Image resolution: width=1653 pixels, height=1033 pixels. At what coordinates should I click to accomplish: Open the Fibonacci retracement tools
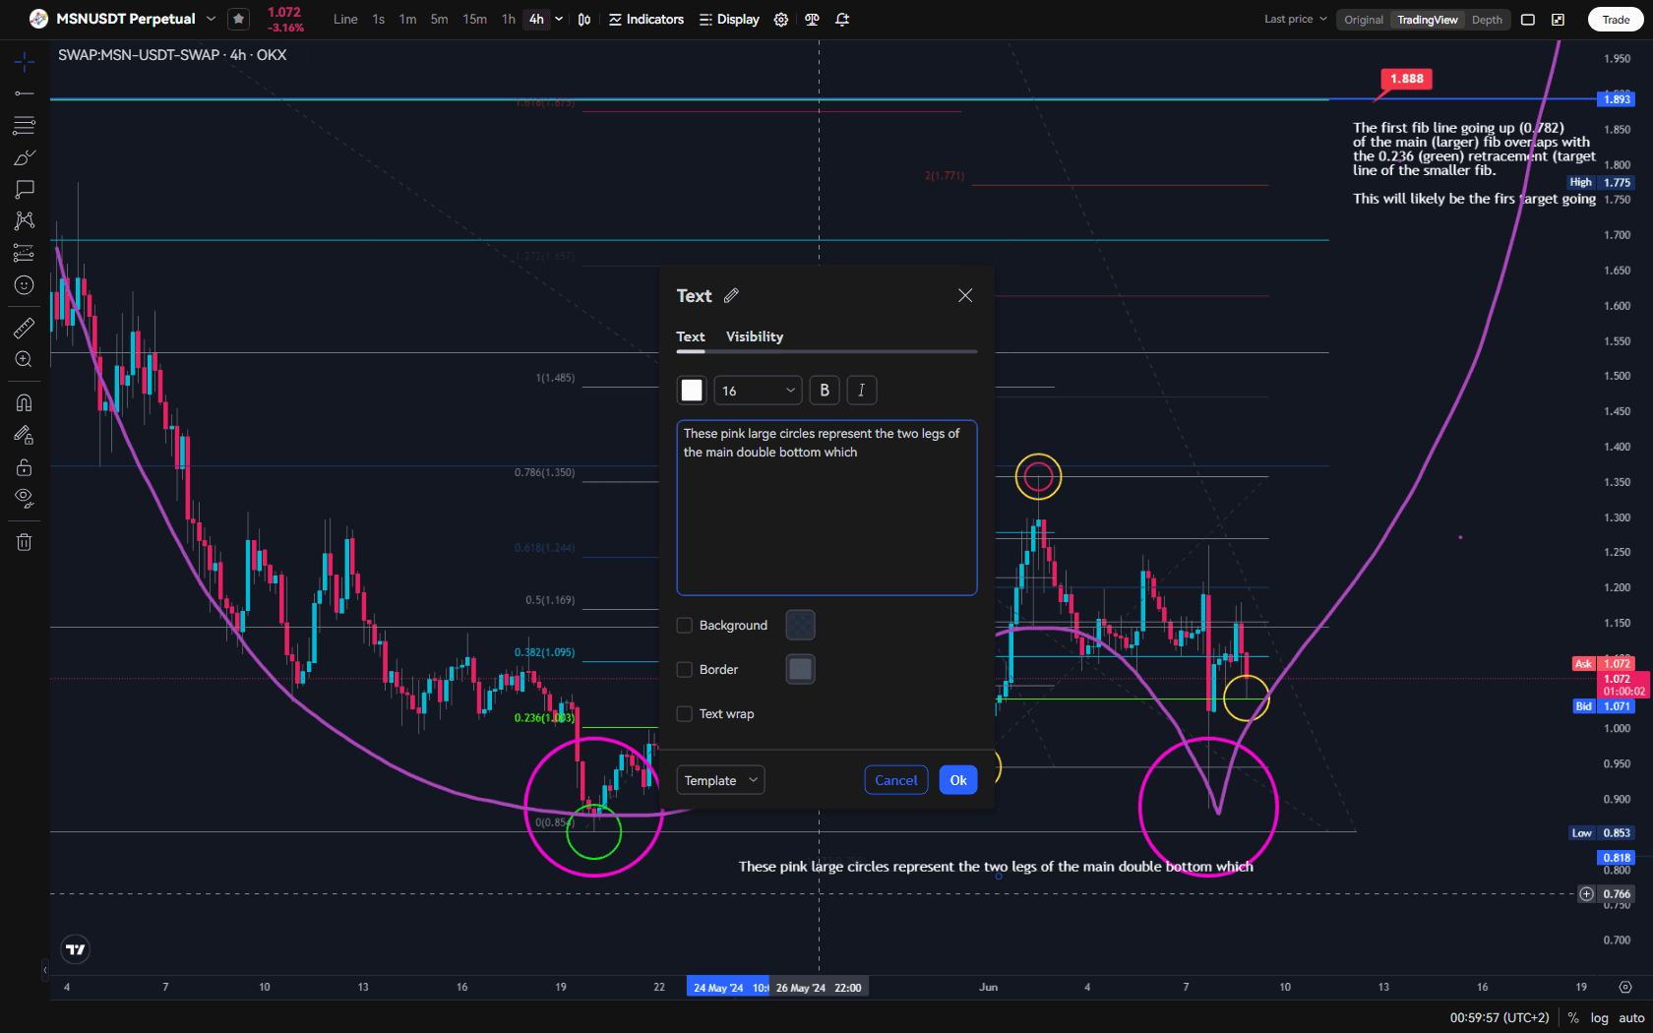(25, 125)
